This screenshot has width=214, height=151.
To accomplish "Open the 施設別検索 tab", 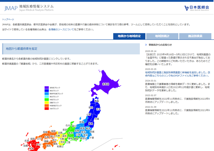I will (x=195, y=36).
